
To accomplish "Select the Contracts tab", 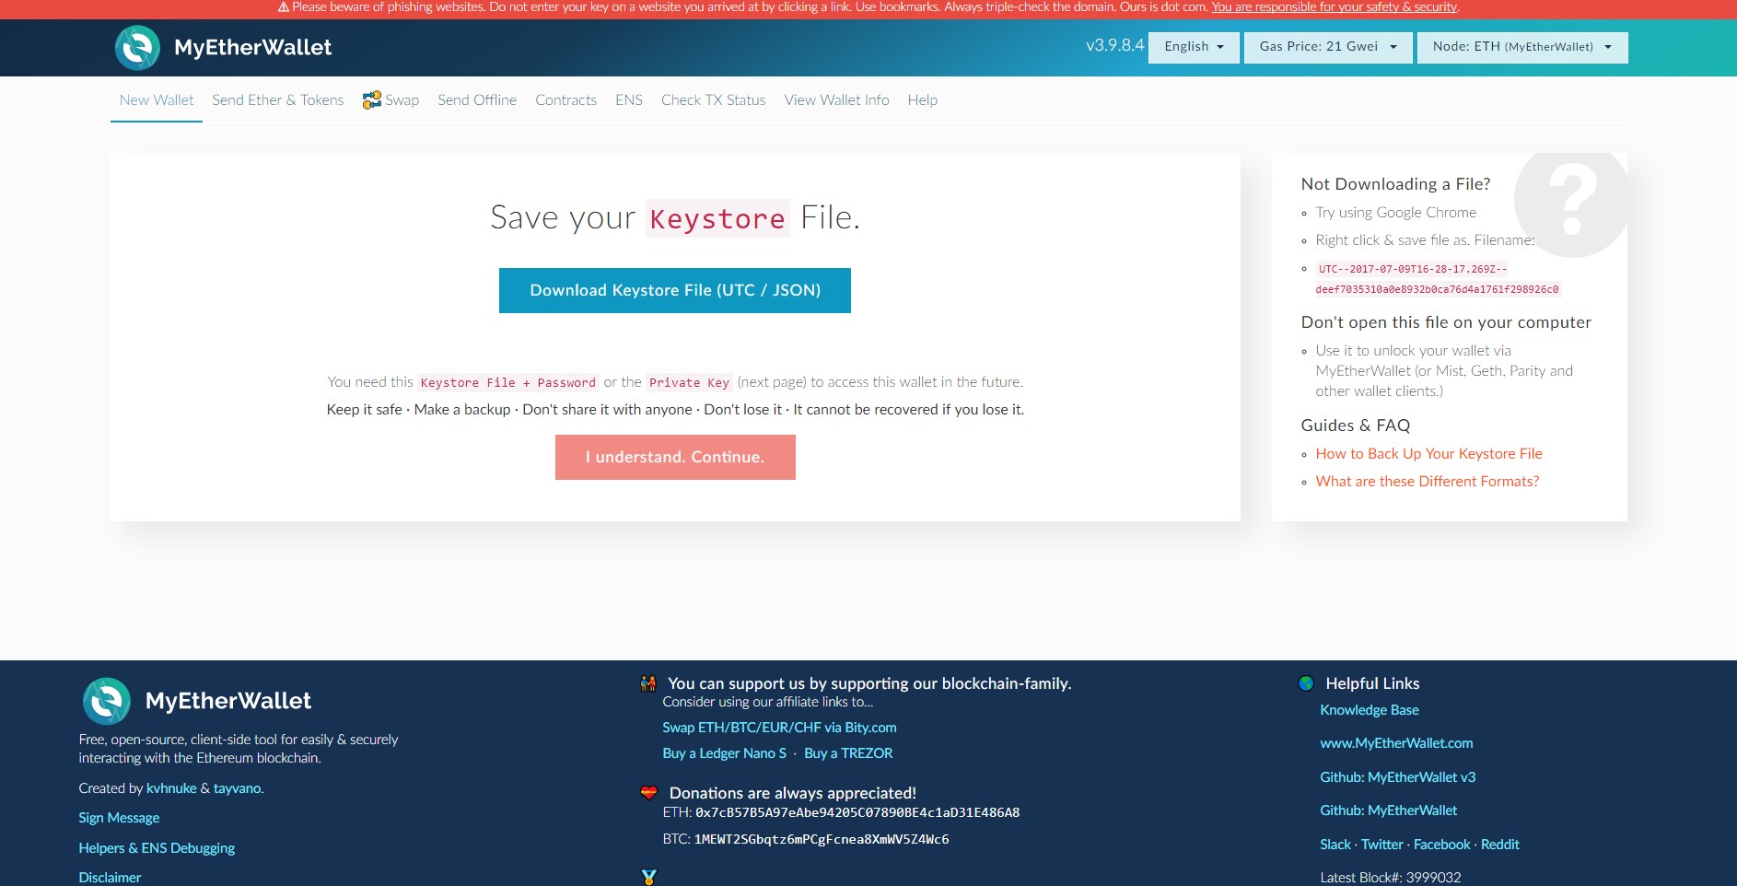I will point(566,100).
